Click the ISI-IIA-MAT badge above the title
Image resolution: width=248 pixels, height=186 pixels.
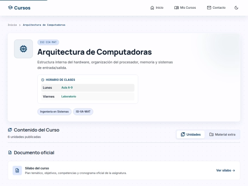pyautogui.click(x=48, y=42)
